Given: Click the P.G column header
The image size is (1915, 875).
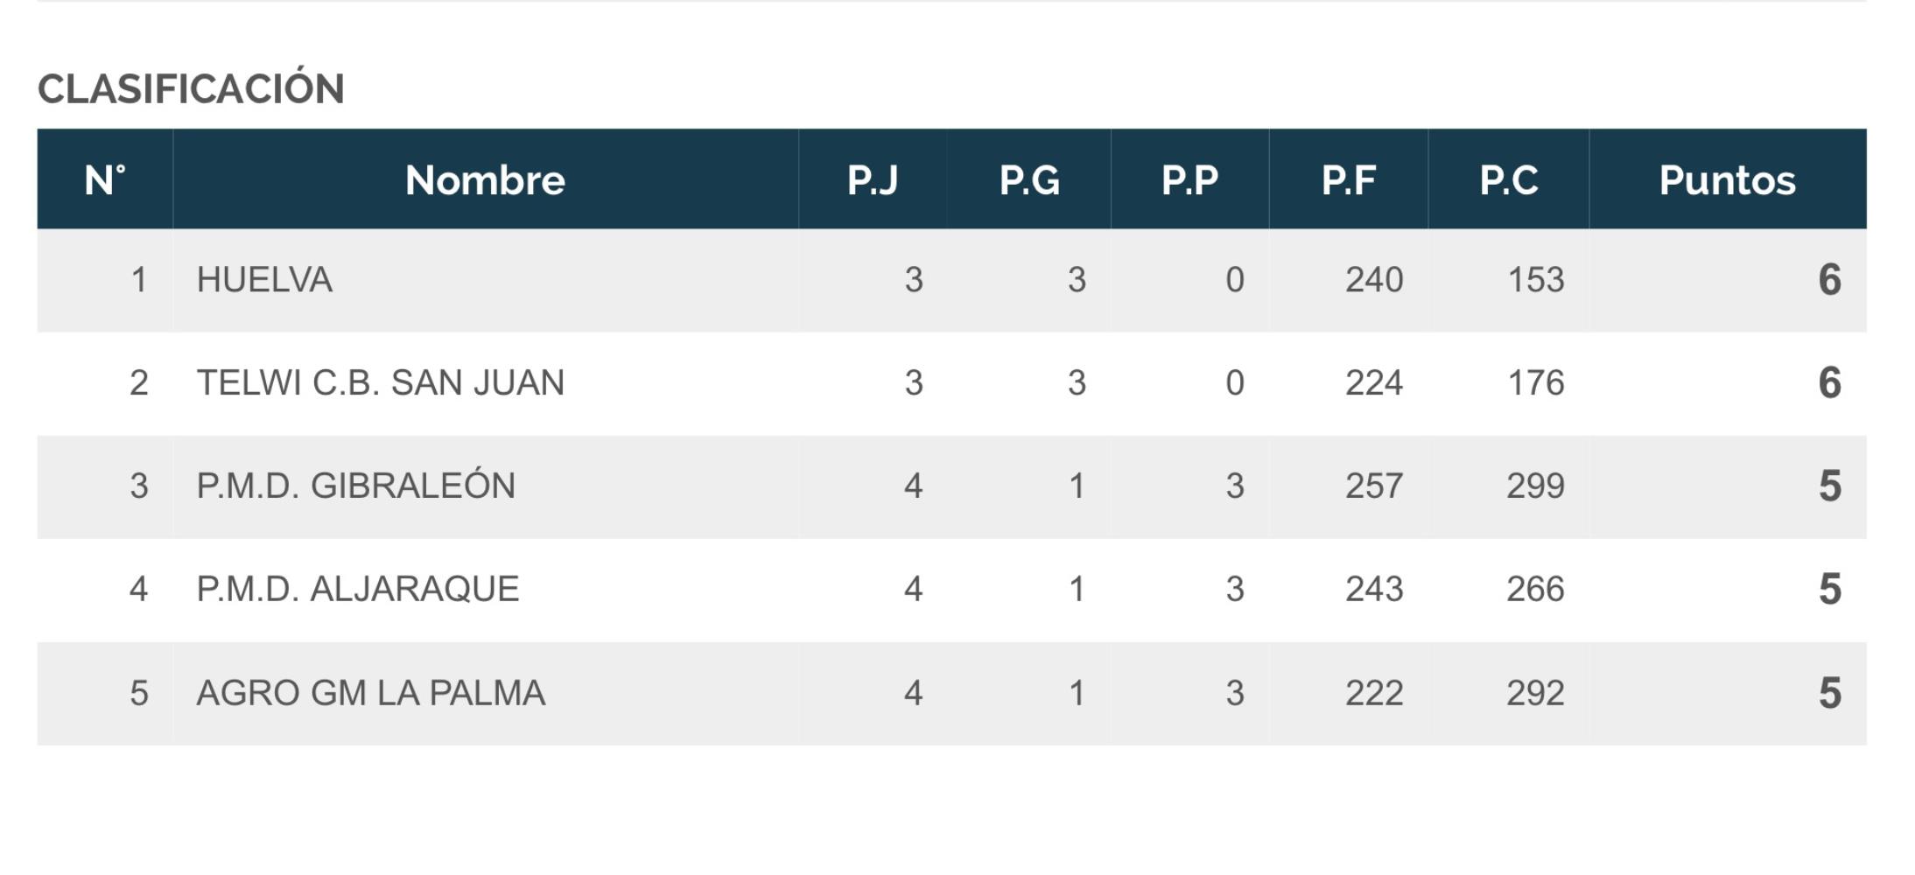Looking at the screenshot, I should pos(1029,180).
